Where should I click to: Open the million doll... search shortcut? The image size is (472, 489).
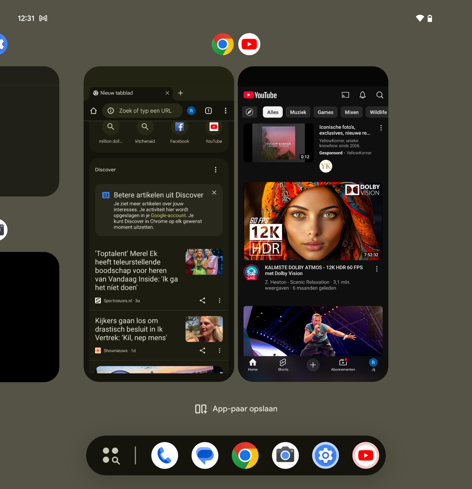[x=111, y=133]
